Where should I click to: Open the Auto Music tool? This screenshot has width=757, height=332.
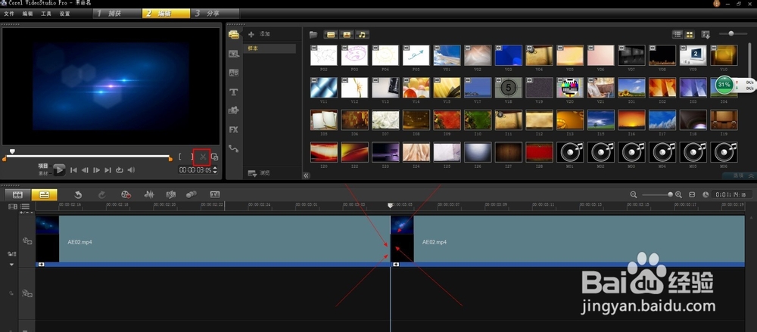pos(171,194)
